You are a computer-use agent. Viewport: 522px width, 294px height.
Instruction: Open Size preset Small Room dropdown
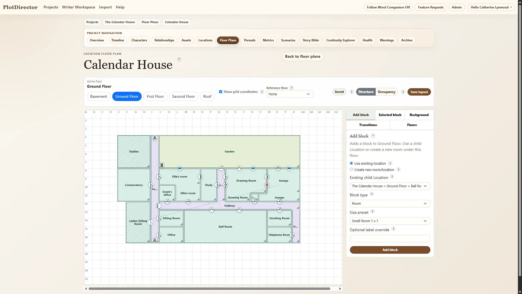(390, 221)
